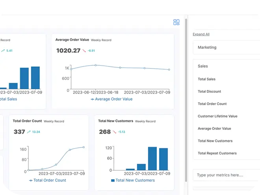Click the red down-trend icon beside 1020.27

tap(84, 51)
